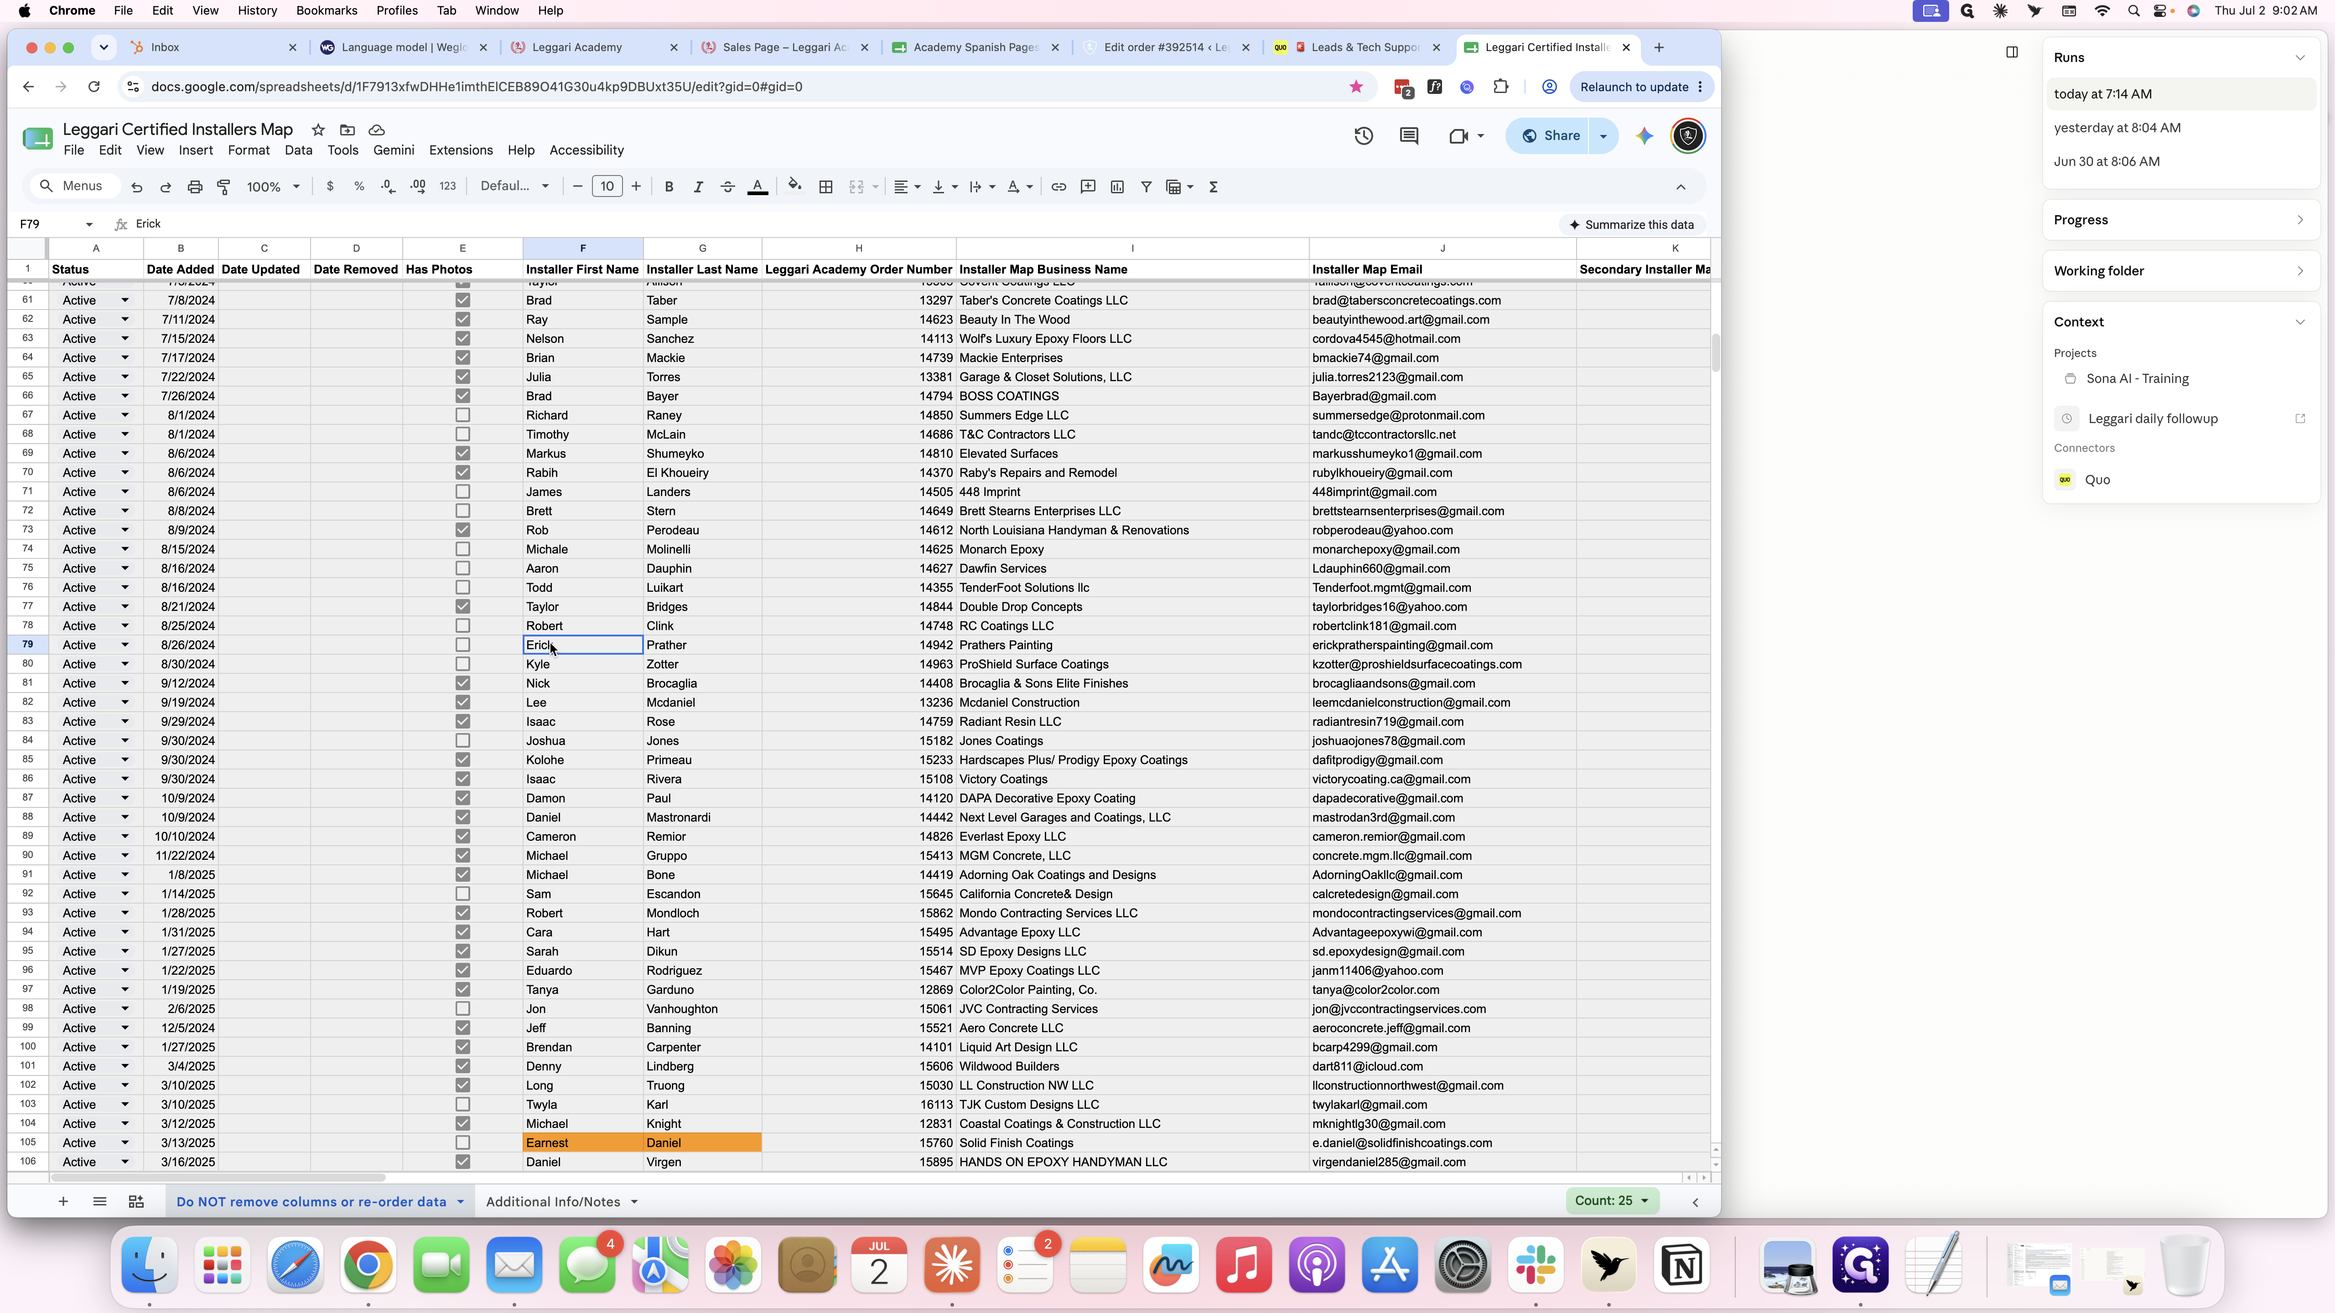
Task: Click the insert chart icon
Action: [1118, 186]
